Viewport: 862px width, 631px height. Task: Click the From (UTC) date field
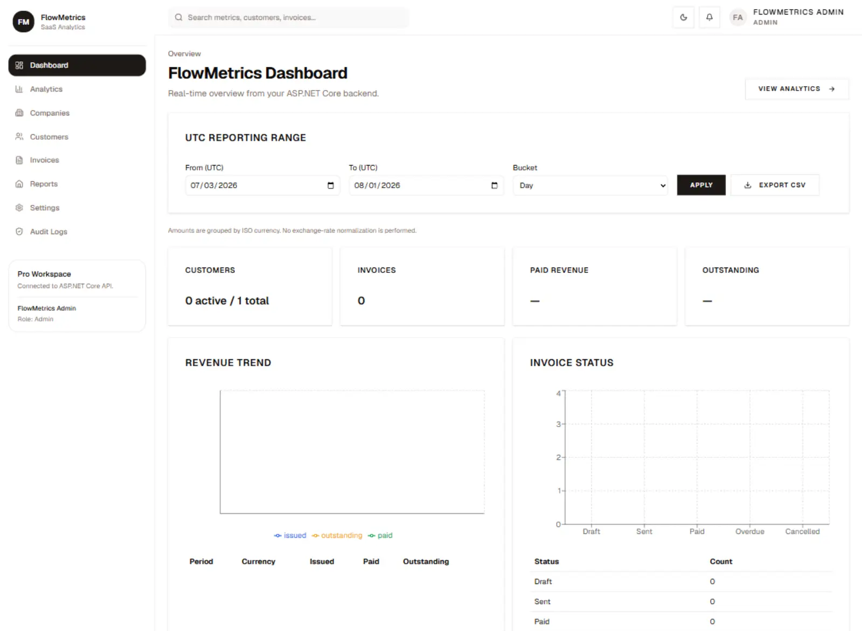[x=262, y=186]
